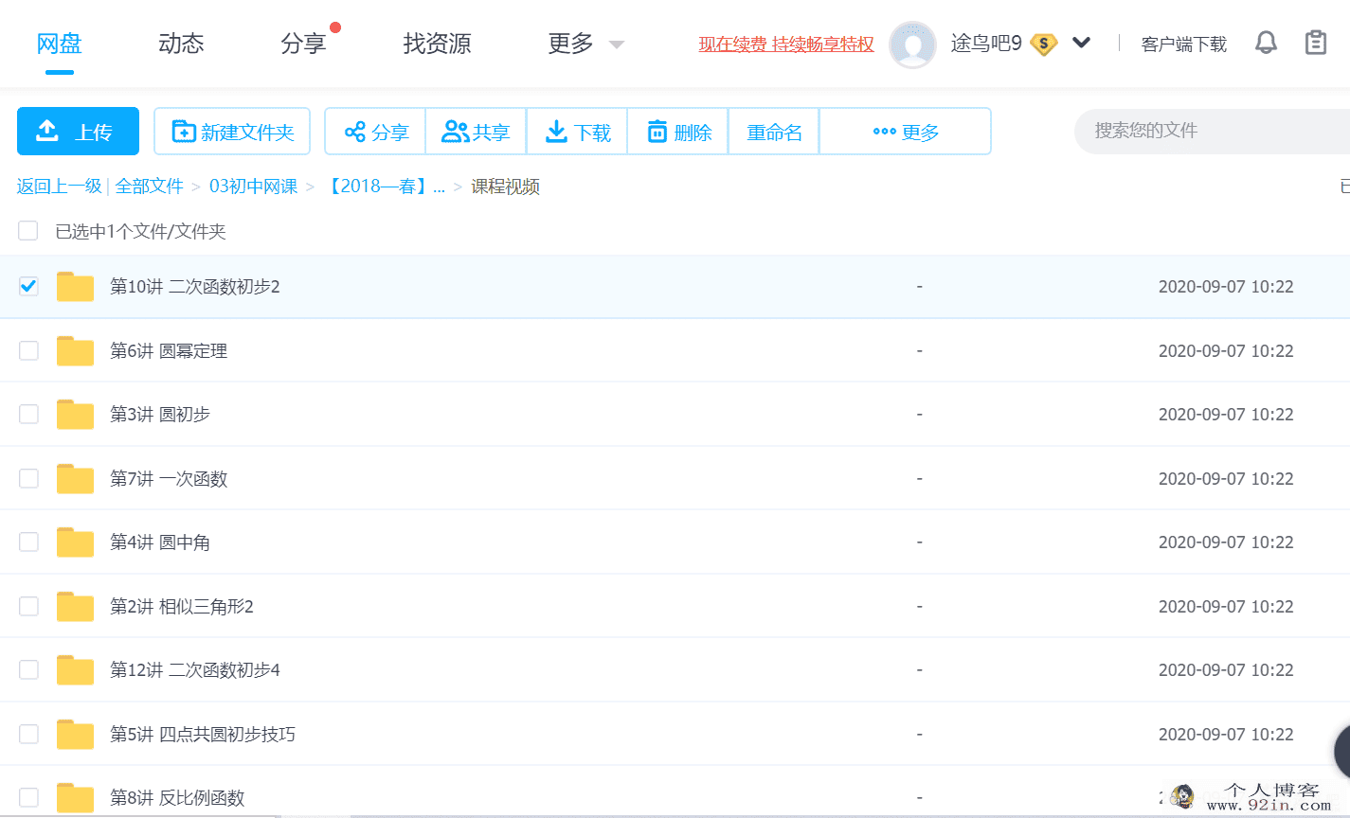Open folder icon for 第3讲 圆初步

[x=75, y=414]
